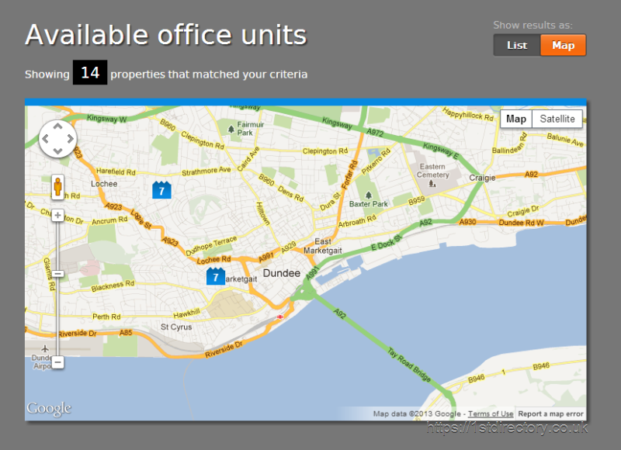Zoom out with the minus button

point(57,362)
